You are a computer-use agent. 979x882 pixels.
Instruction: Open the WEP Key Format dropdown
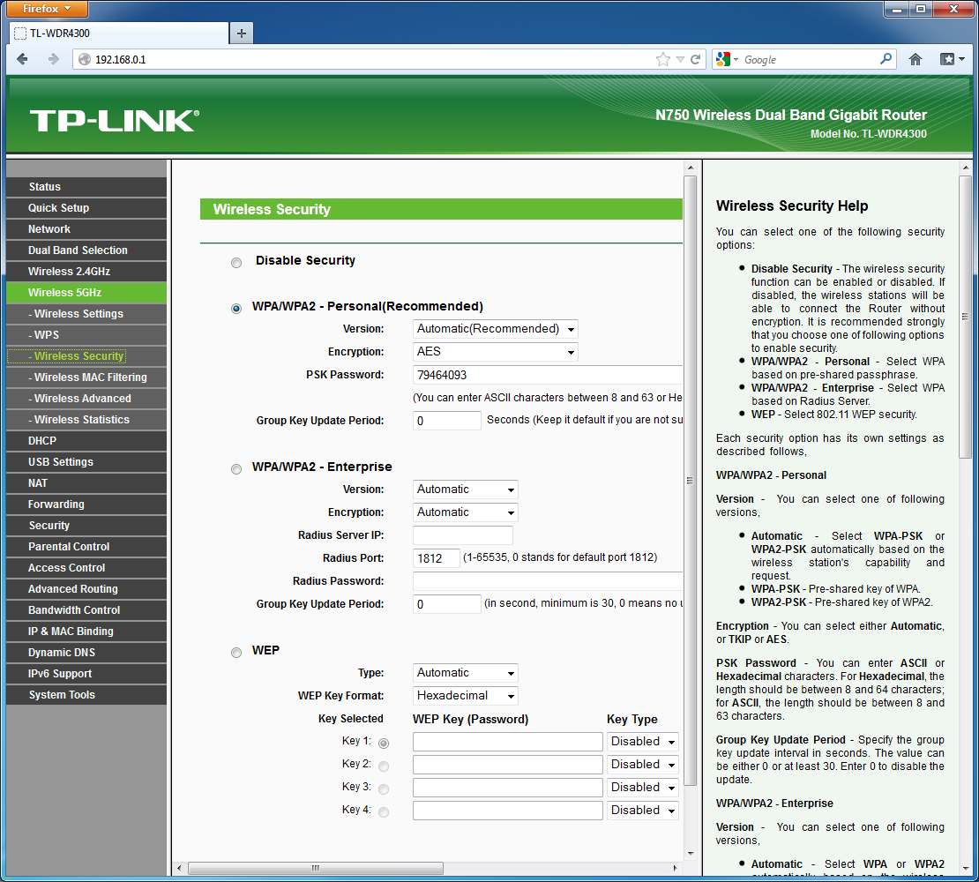[465, 696]
